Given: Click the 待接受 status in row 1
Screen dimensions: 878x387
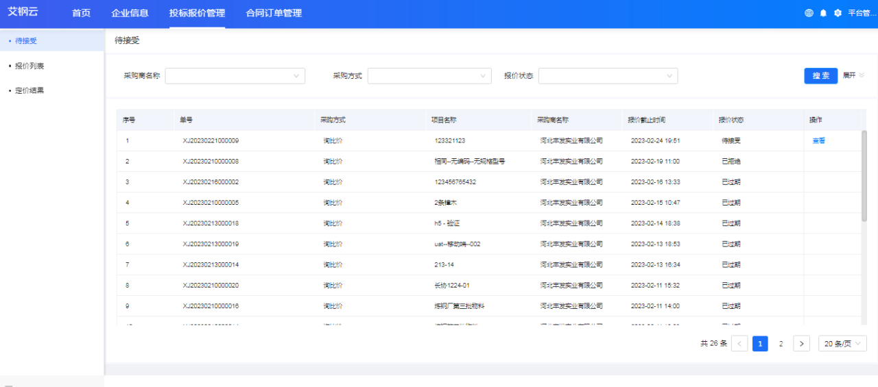Looking at the screenshot, I should [x=731, y=140].
